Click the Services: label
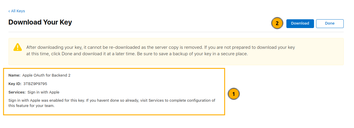The width and height of the screenshot is (354, 128). (x=17, y=92)
